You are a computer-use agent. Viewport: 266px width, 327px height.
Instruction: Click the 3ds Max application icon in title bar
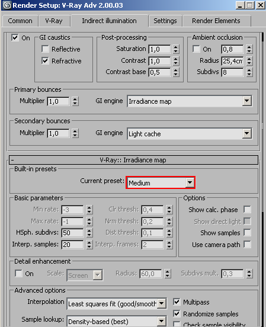[x=7, y=5]
